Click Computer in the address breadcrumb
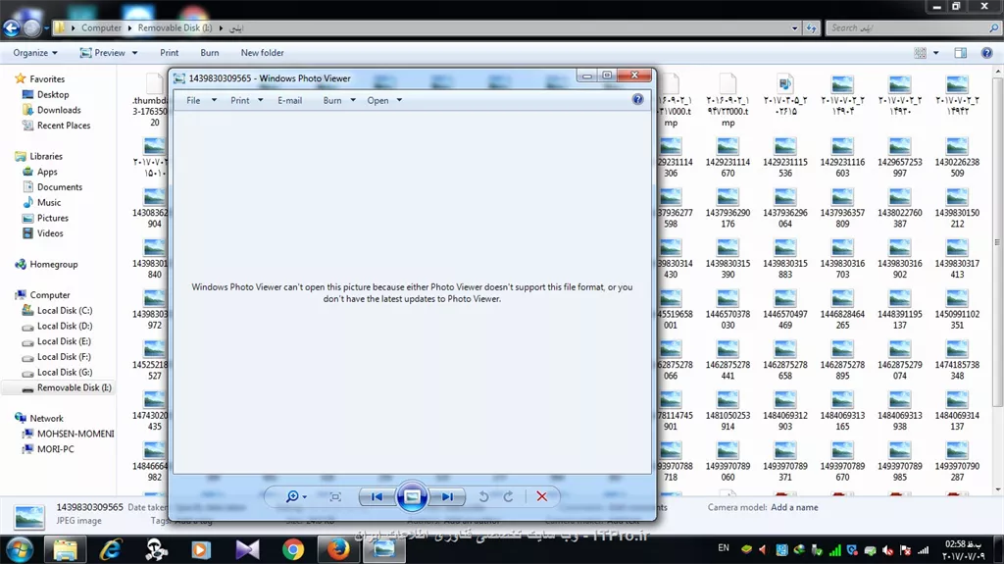 pos(101,28)
